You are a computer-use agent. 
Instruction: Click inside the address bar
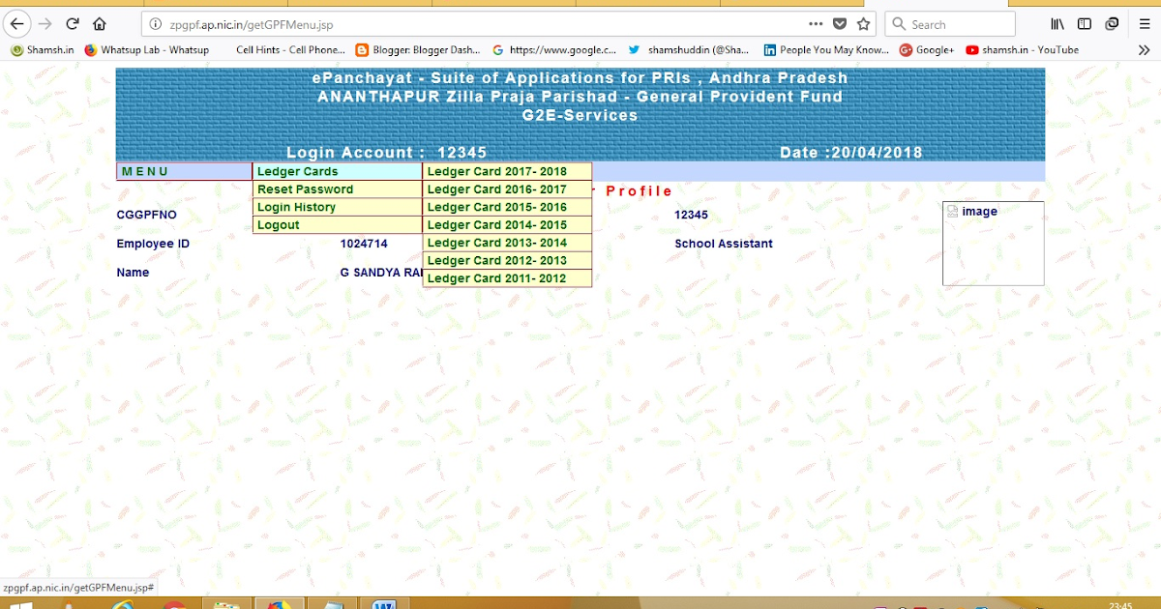387,22
